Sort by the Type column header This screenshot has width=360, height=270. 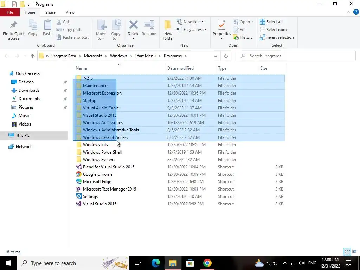(237, 68)
